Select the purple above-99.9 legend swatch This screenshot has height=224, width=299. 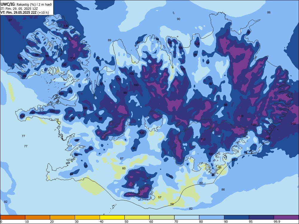coord(286,217)
